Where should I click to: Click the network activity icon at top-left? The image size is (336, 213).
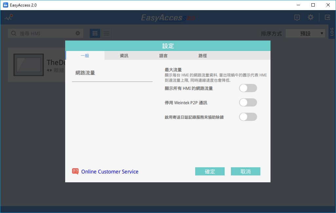click(9, 17)
